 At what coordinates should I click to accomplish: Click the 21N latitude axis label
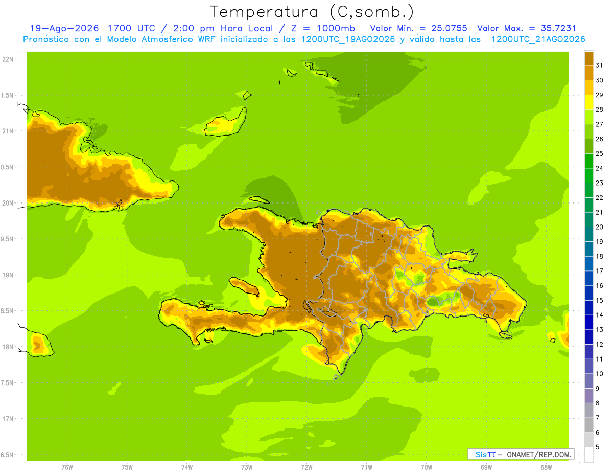pyautogui.click(x=8, y=131)
